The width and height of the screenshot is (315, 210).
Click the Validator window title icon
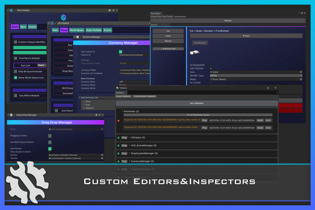pos(117,88)
